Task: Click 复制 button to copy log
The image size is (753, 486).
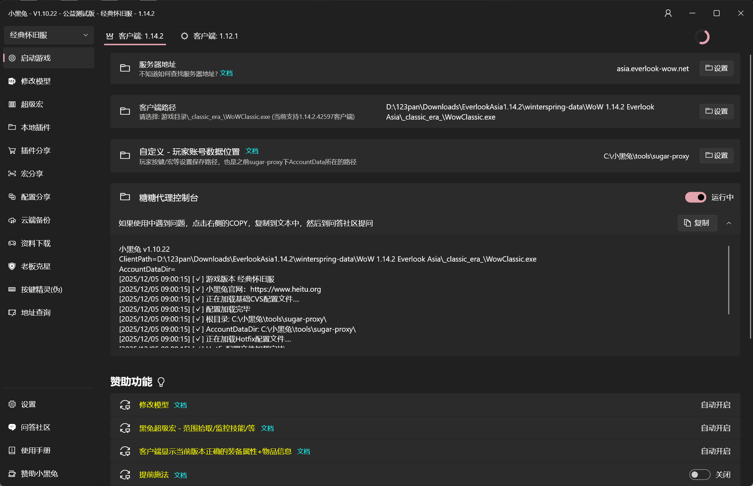Action: 697,223
